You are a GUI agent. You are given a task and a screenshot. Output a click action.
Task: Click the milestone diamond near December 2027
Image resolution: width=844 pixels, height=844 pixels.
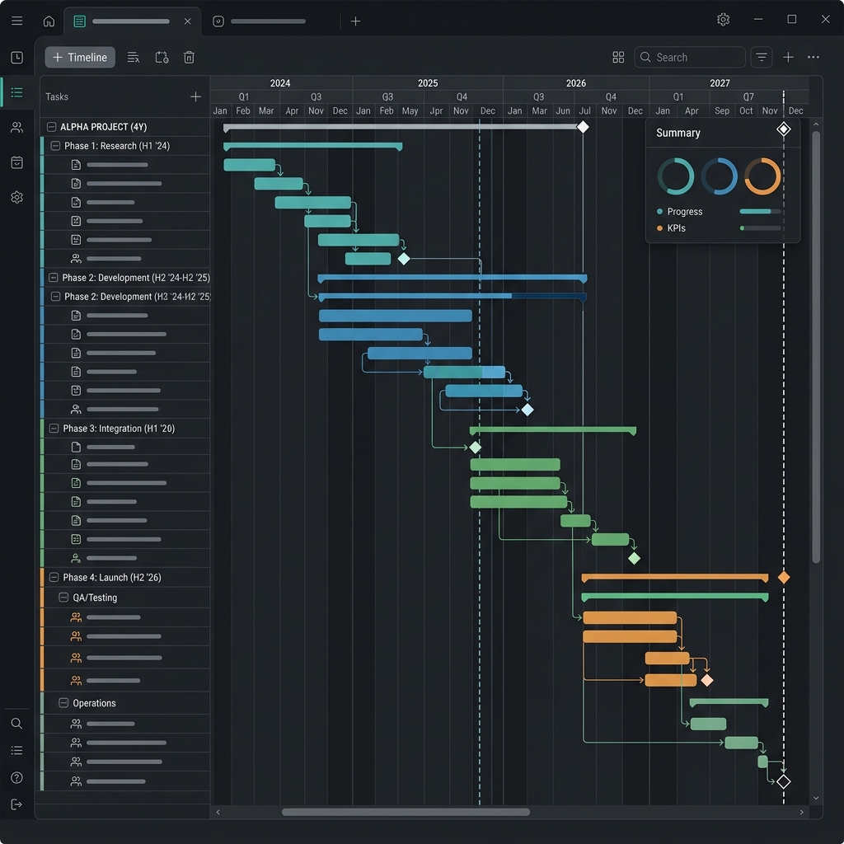coord(783,781)
